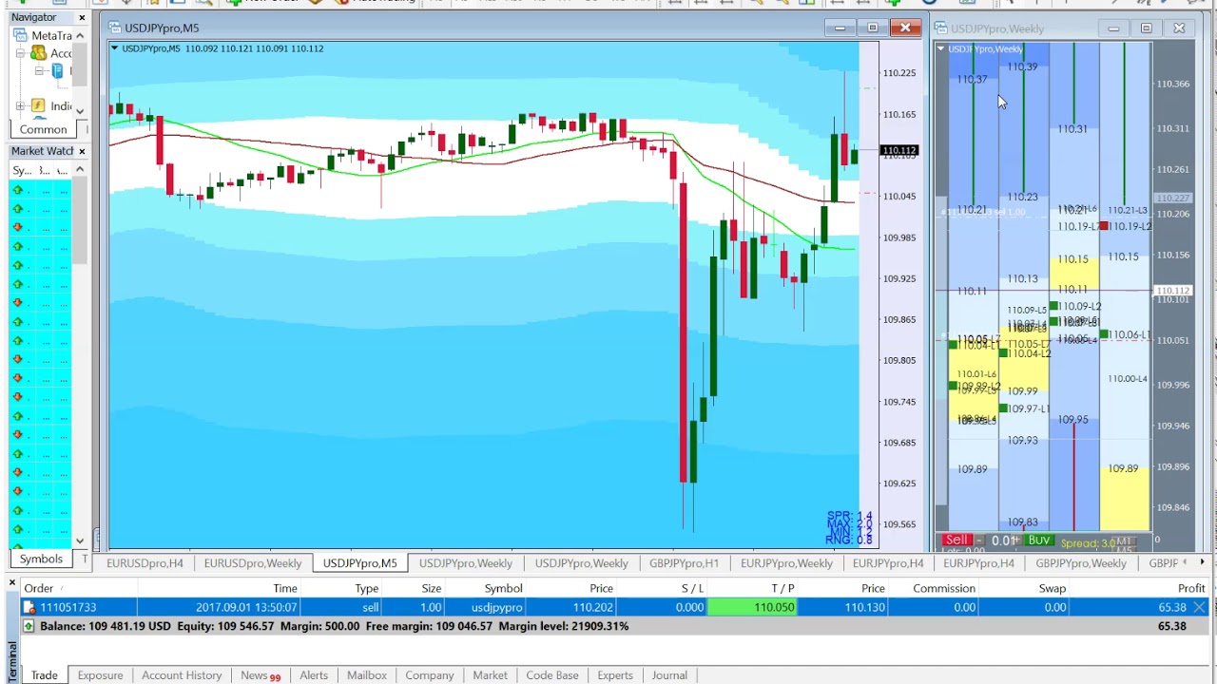Collapse the account server sub-node
The width and height of the screenshot is (1217, 684).
click(39, 71)
